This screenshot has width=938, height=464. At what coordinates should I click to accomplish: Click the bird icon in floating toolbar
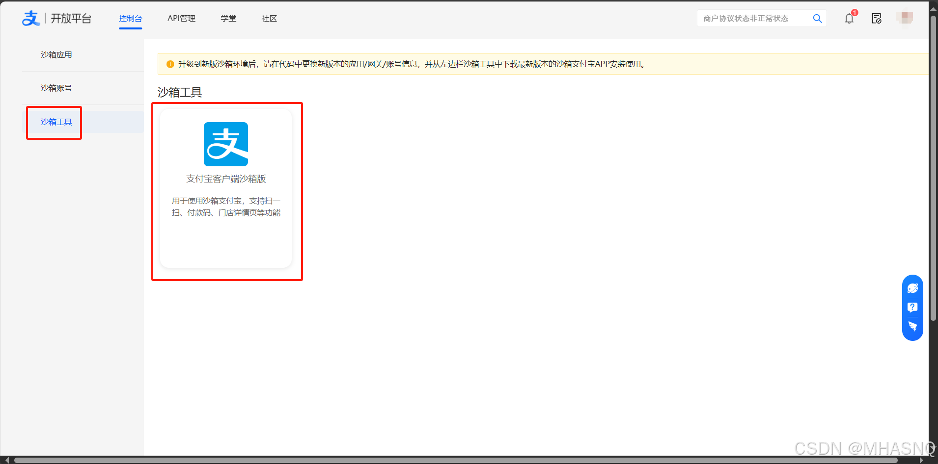pos(912,326)
